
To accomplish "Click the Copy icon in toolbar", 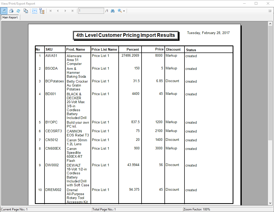I will (x=26, y=11).
